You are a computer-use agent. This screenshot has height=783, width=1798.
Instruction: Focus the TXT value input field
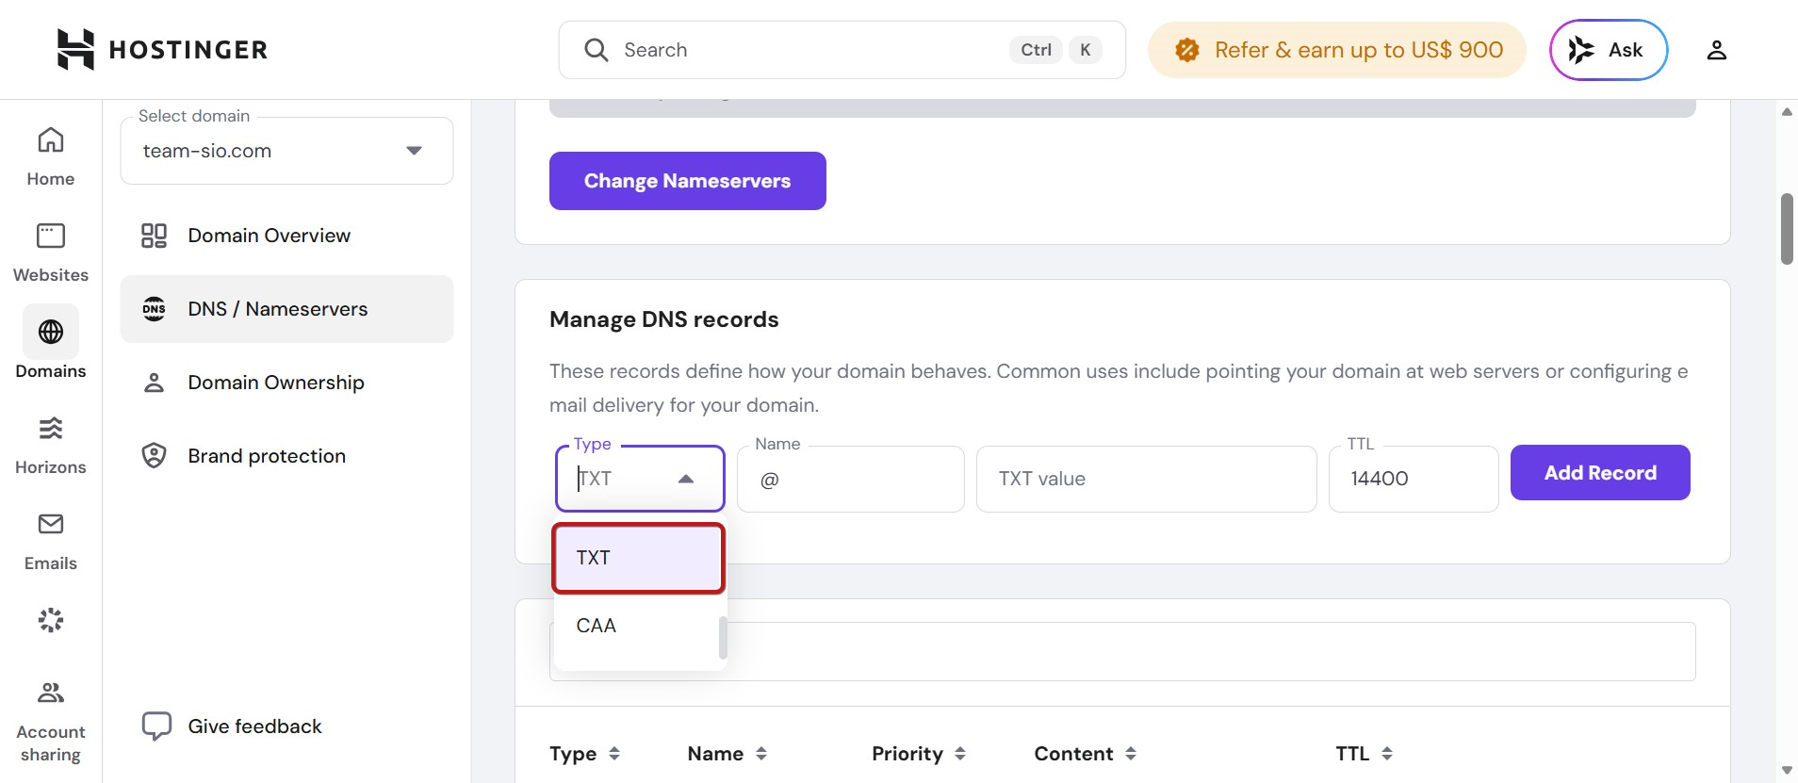(x=1146, y=479)
